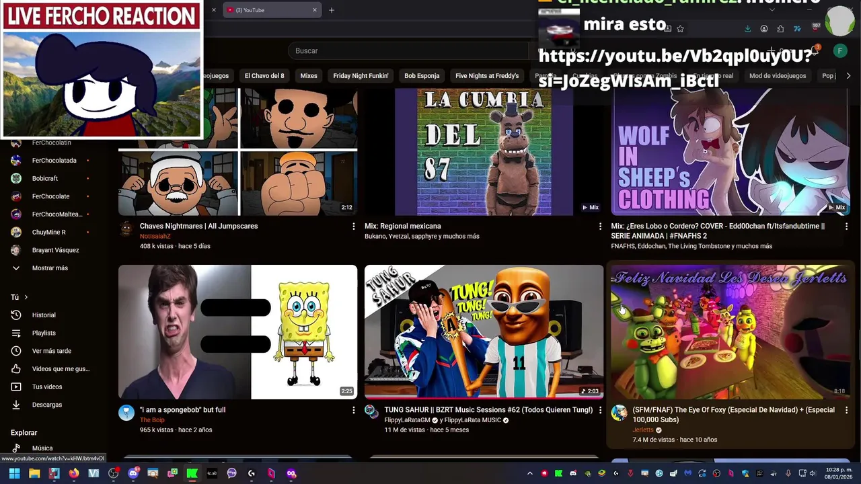Open Tus videos in sidebar
This screenshot has height=484, width=861.
pos(47,387)
